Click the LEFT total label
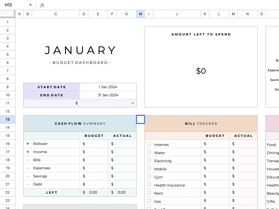Viewport: 279px width, 209px height. point(52,193)
